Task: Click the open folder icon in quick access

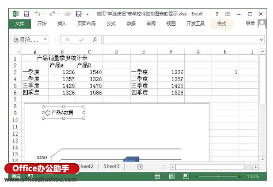Action: [68, 14]
